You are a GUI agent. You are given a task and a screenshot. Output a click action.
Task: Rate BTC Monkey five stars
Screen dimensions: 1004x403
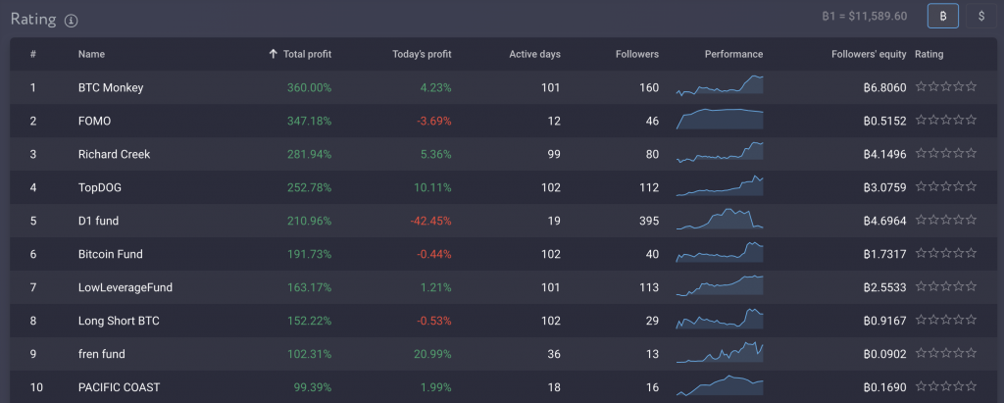point(972,87)
